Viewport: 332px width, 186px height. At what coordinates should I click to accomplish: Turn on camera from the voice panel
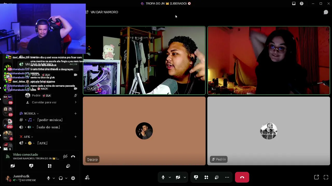[13, 166]
